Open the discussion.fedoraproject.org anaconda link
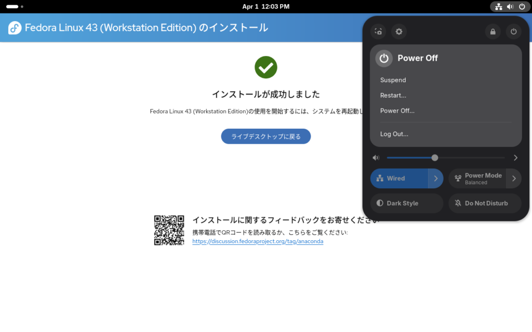This screenshot has width=532, height=332. 258,241
